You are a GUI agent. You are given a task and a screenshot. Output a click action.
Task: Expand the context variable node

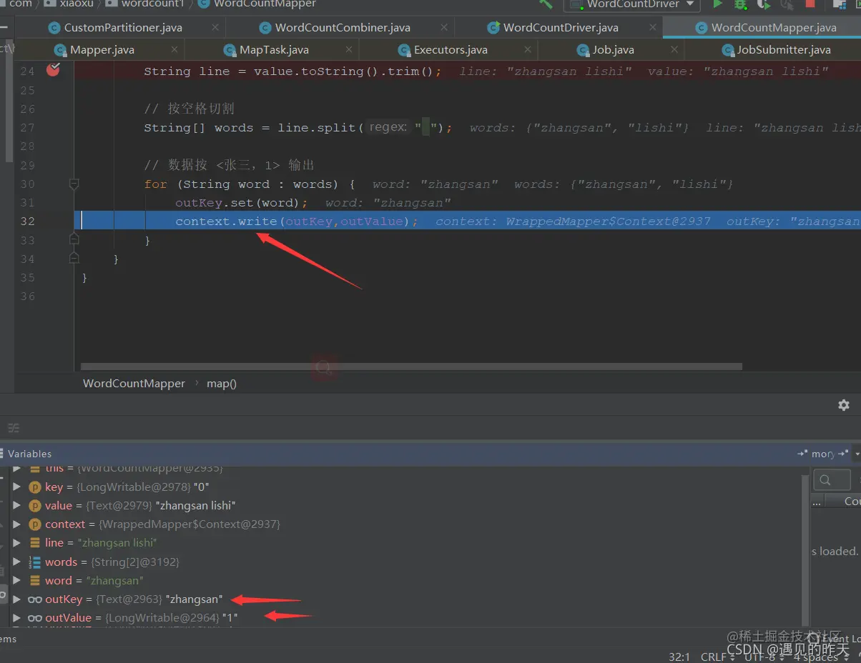click(x=16, y=524)
